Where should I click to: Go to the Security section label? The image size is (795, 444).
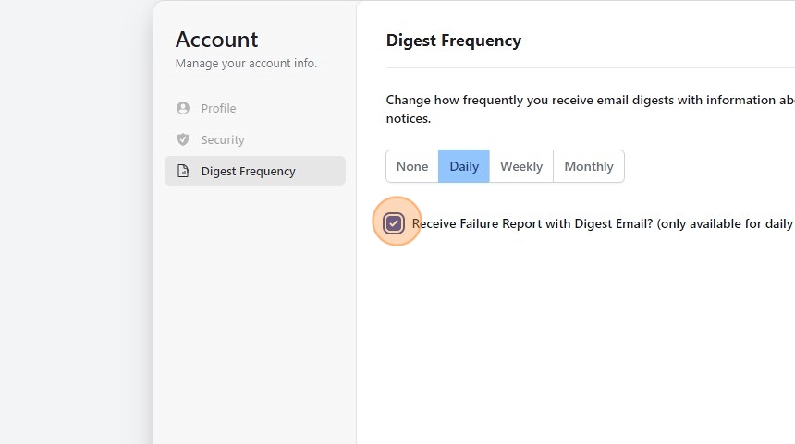coord(223,139)
